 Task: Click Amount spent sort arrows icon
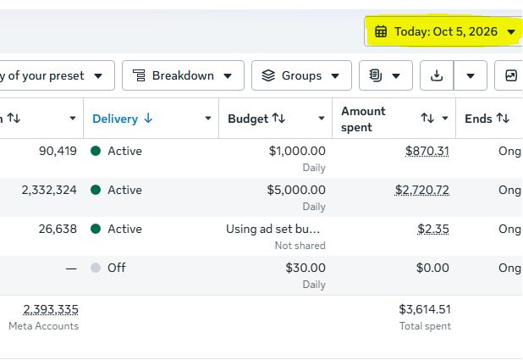pos(427,118)
